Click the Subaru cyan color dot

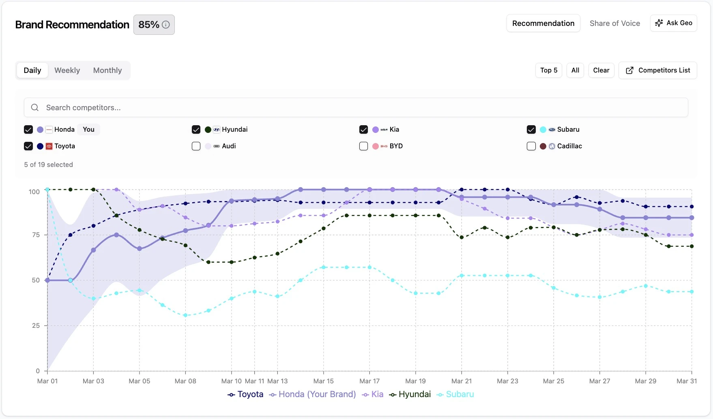tap(543, 130)
